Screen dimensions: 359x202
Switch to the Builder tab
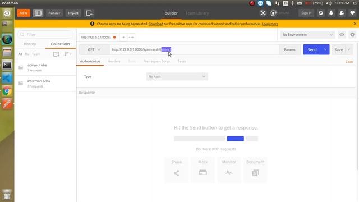click(171, 13)
